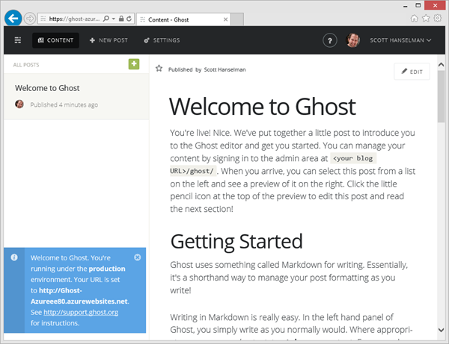Click author avatar in Welcome to Ghost row
449x344 pixels.
point(19,104)
